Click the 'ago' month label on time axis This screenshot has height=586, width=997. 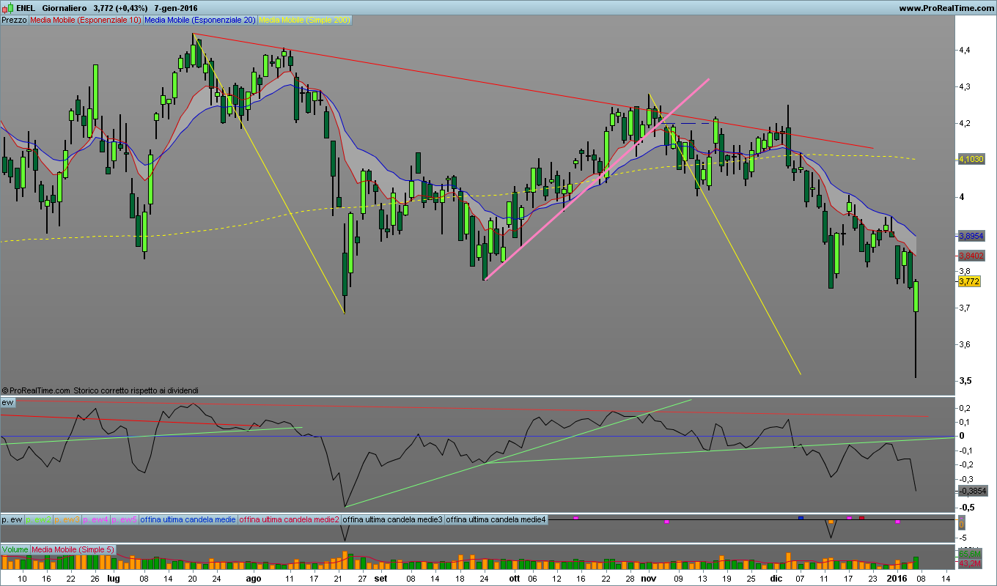click(253, 578)
